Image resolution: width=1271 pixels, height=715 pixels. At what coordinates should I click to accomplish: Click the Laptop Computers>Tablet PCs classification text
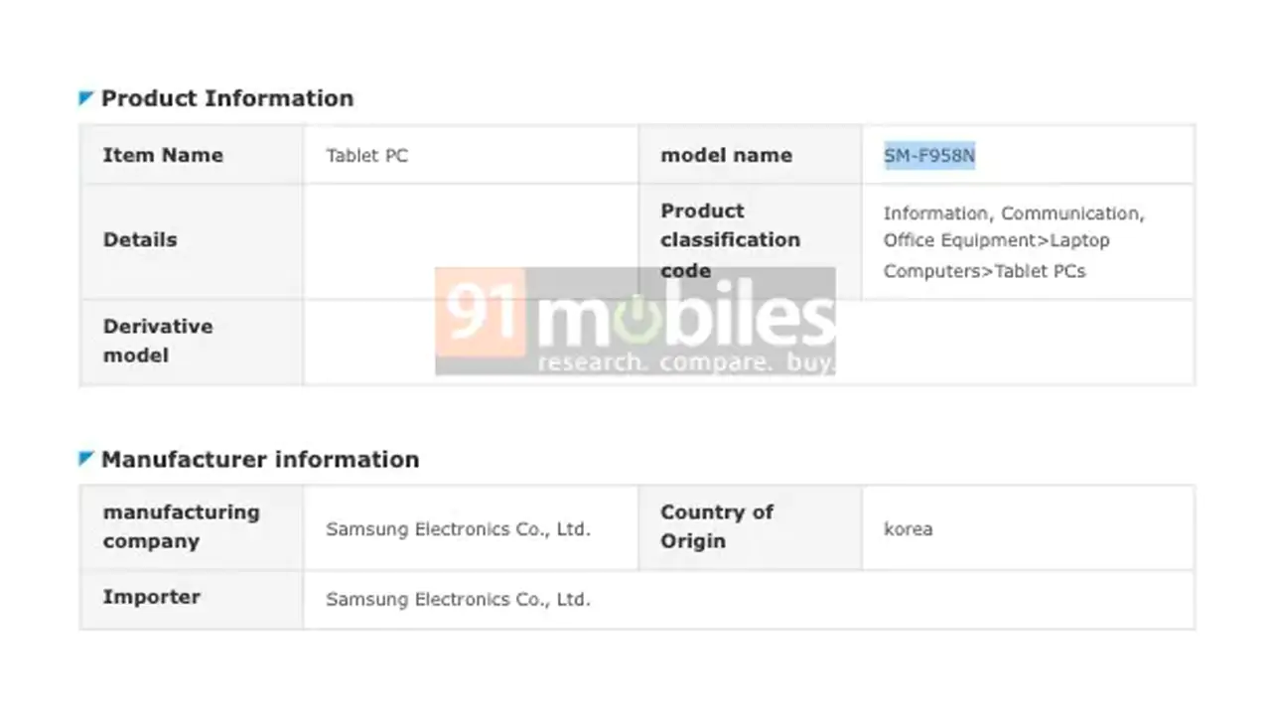[997, 256]
